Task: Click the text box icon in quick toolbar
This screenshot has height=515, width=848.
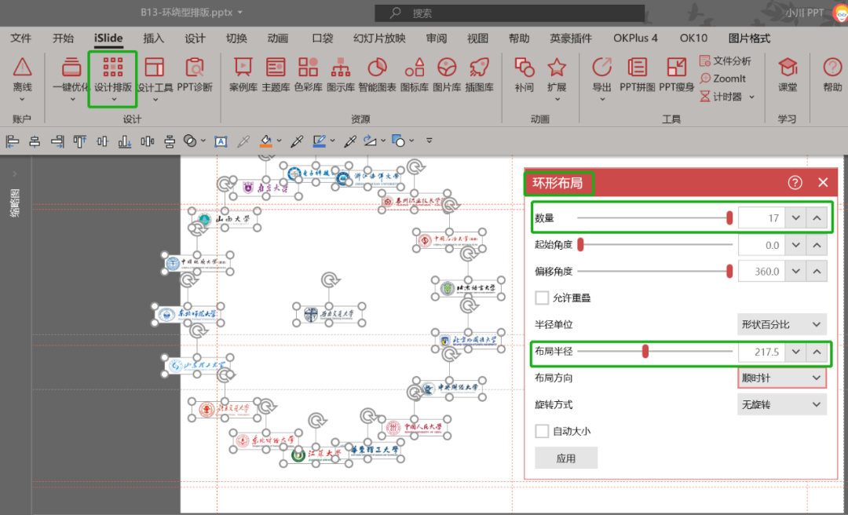Action: point(221,142)
